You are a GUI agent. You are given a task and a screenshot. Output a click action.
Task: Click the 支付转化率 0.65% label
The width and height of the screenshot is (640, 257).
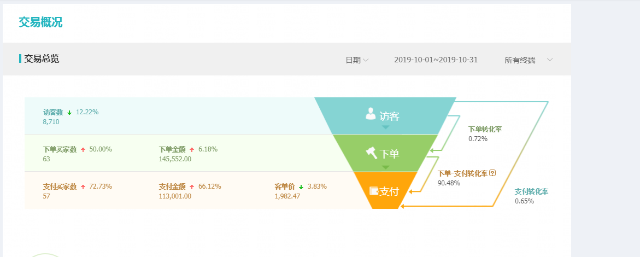click(531, 196)
